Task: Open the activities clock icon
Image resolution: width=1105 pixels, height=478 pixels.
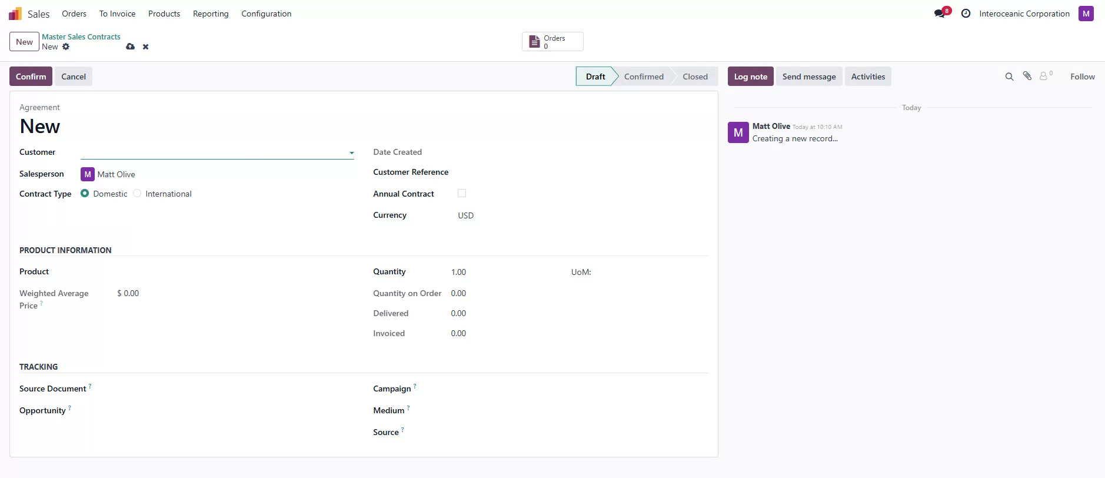Action: 966,14
